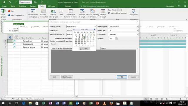Click the info indicator column header icon
Screen dimensions: 188x106
tap(10, 37)
